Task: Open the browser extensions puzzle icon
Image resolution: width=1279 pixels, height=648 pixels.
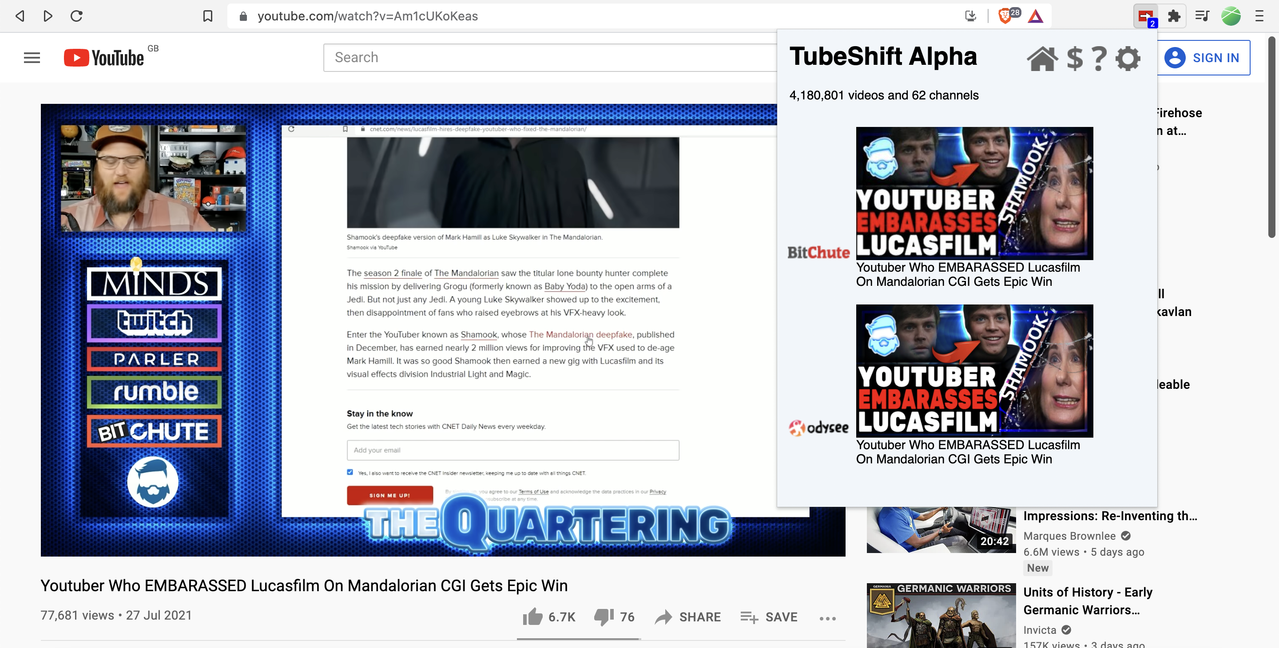Action: (1174, 16)
